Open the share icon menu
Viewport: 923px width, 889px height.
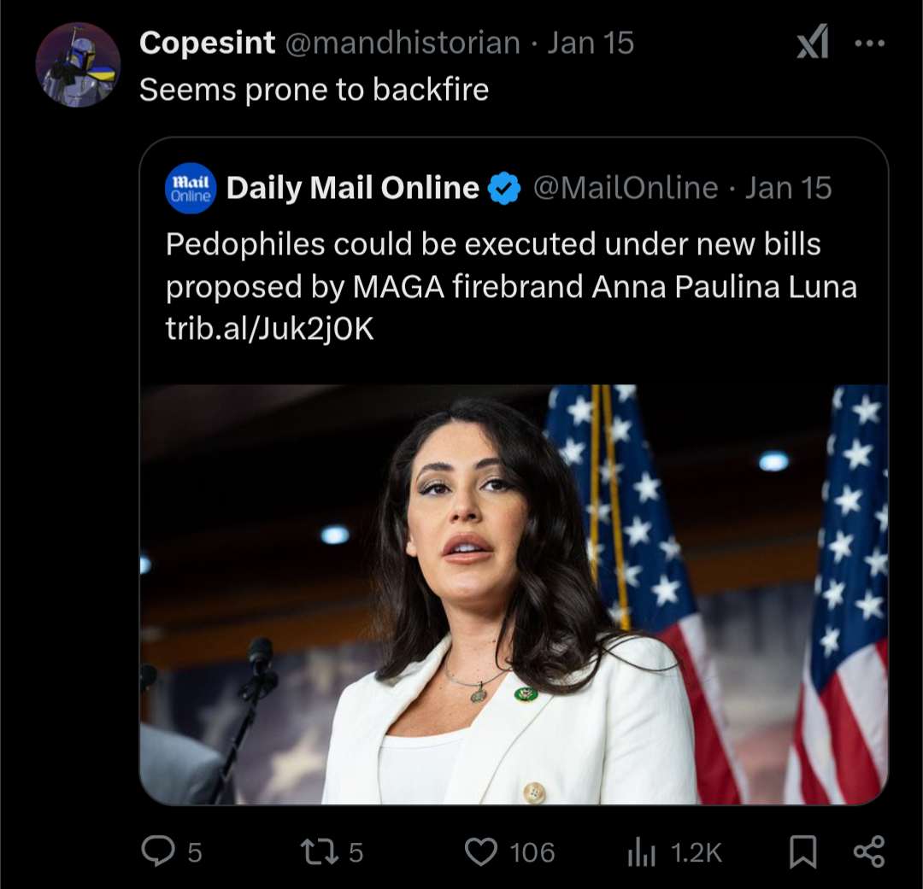869,851
